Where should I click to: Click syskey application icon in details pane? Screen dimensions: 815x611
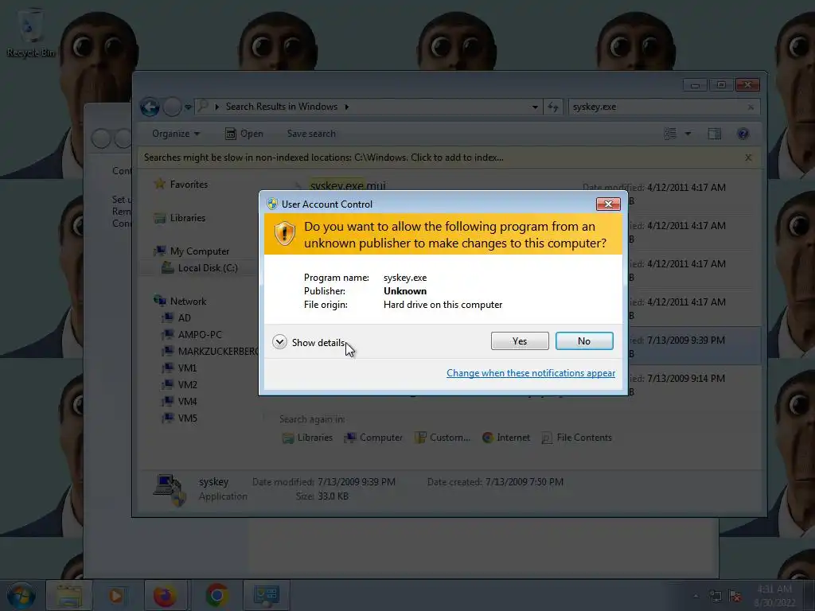170,489
